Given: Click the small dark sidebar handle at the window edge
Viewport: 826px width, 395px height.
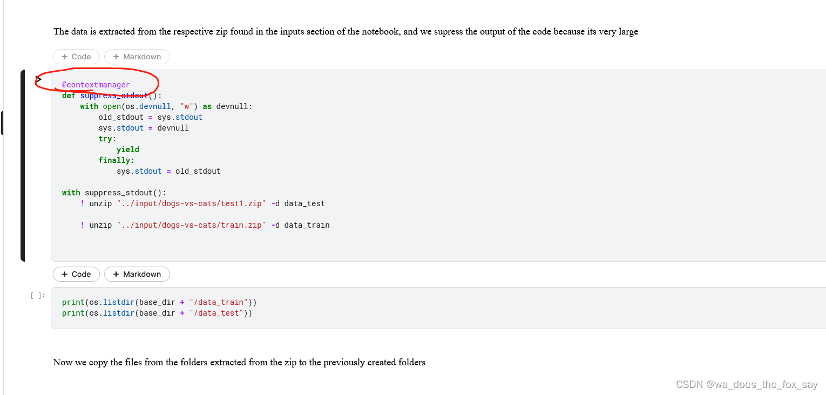Looking at the screenshot, I should click(x=2, y=123).
